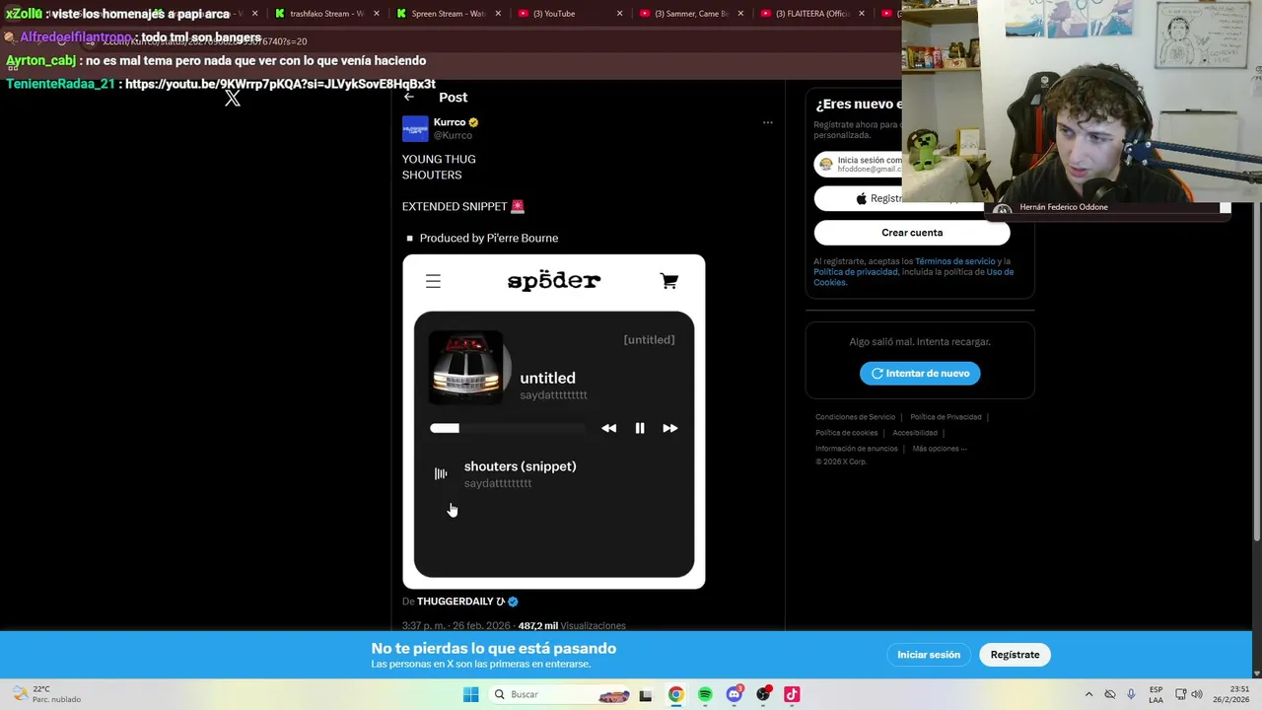The image size is (1262, 710).
Task: Click Intentar de nuevo button
Action: (920, 373)
